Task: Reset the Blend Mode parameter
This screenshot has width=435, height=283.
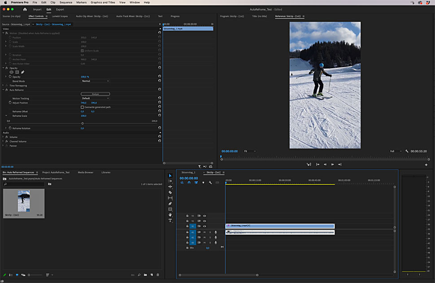Action: (160, 81)
